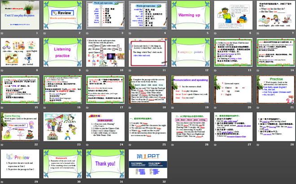Preview transition star icon below slide 21

pos(258,107)
